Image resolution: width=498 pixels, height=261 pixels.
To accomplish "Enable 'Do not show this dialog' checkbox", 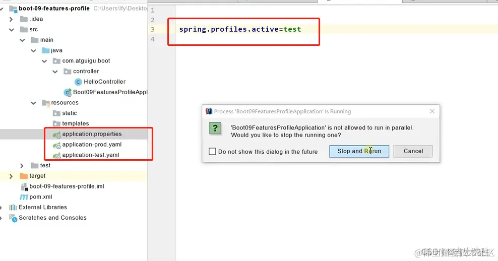I will point(212,152).
